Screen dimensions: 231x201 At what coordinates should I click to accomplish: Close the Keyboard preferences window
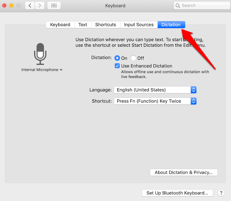pyautogui.click(x=4, y=6)
